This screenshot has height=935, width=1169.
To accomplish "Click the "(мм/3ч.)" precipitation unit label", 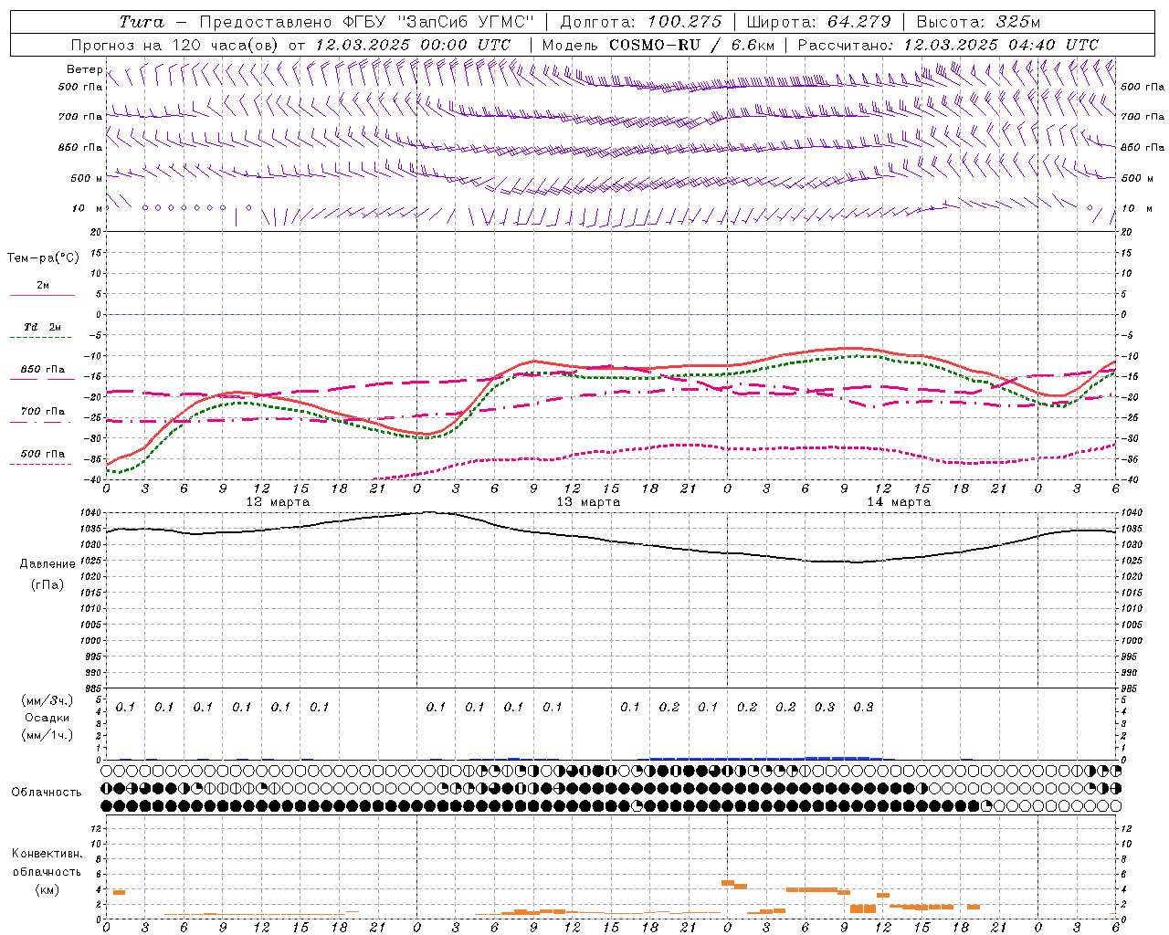I will [47, 700].
